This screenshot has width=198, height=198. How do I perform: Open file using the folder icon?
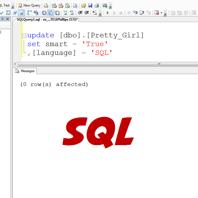83,5
